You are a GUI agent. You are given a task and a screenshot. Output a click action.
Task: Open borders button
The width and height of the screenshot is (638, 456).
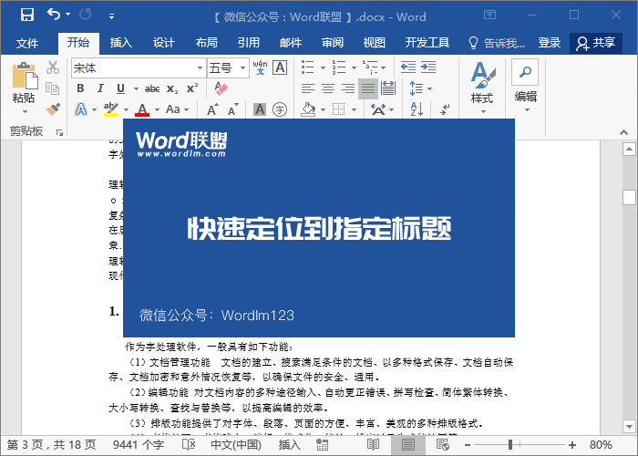point(338,109)
